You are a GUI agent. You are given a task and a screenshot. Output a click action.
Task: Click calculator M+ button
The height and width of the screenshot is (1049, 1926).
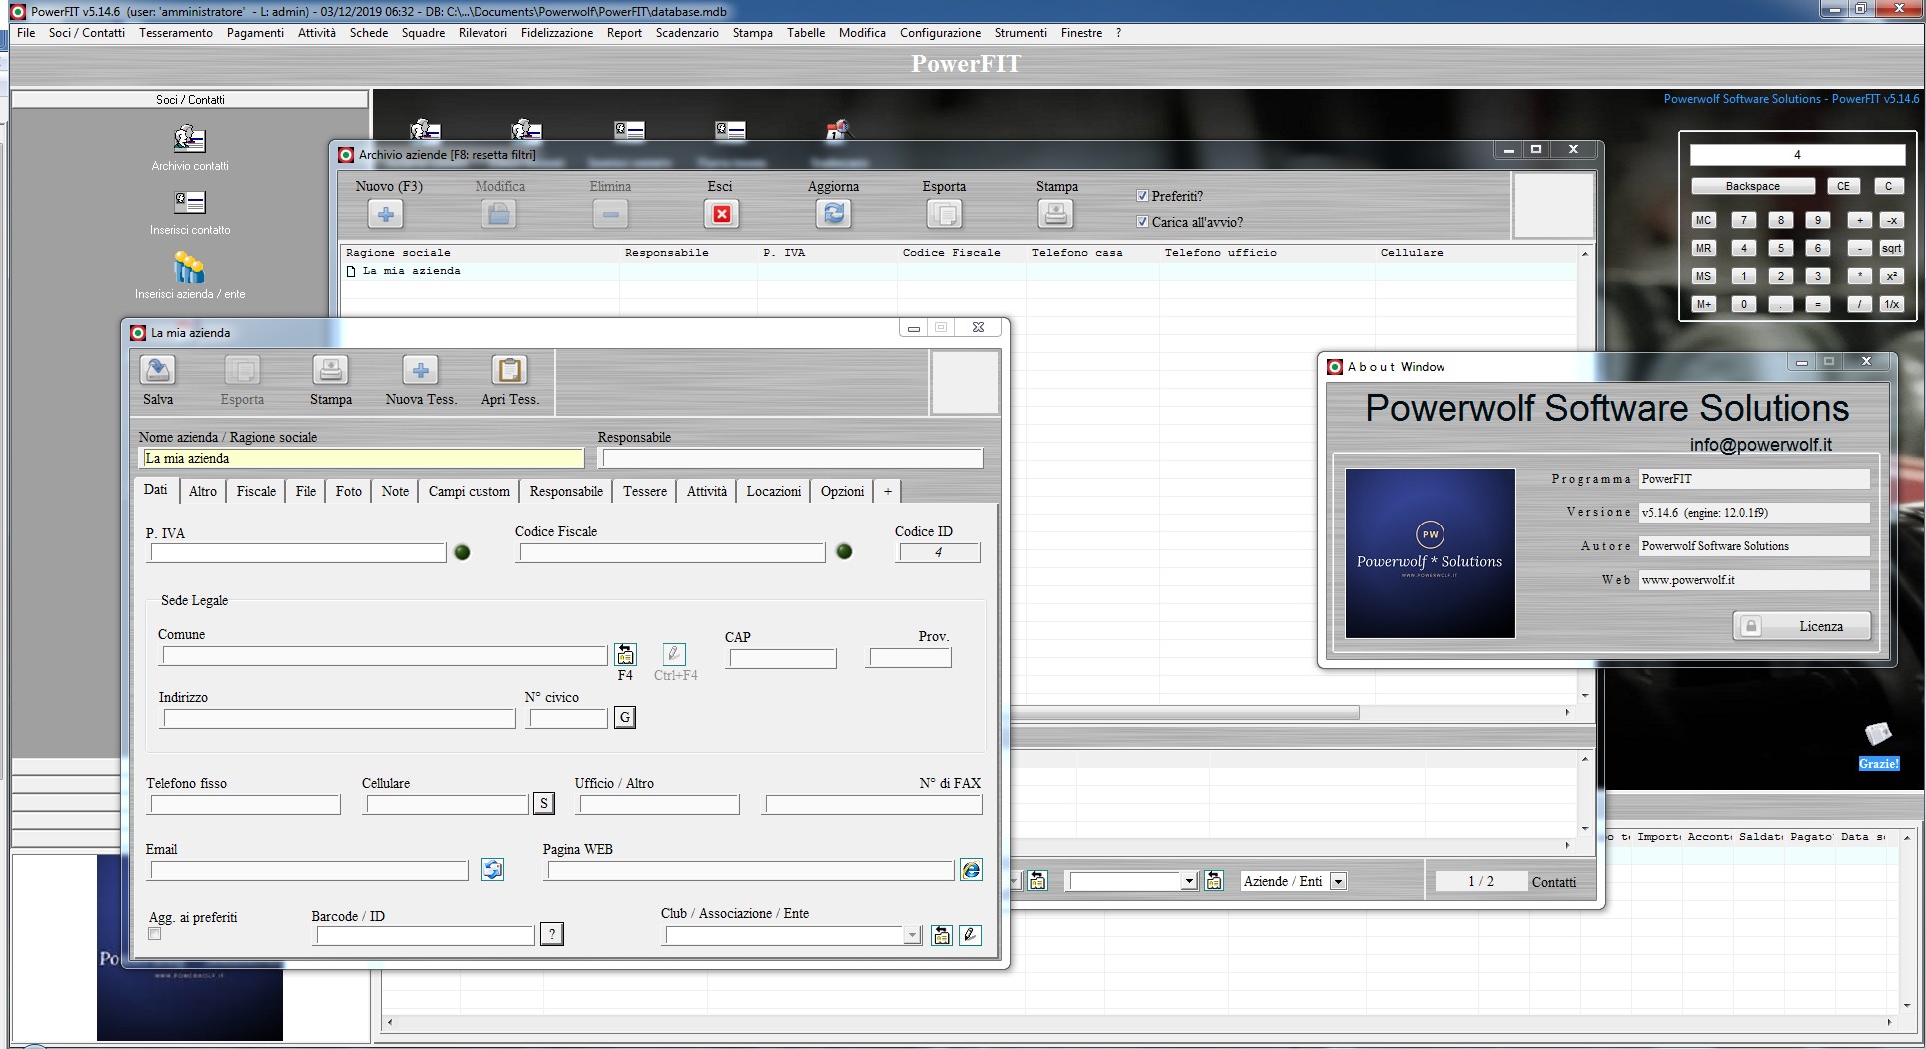(x=1703, y=304)
